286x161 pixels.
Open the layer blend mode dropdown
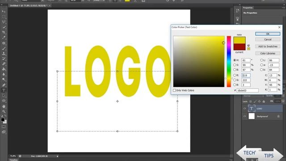tap(254, 96)
